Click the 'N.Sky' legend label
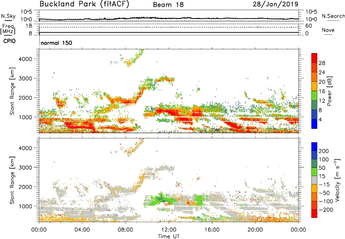The width and height of the screenshot is (345, 239). tap(8, 16)
